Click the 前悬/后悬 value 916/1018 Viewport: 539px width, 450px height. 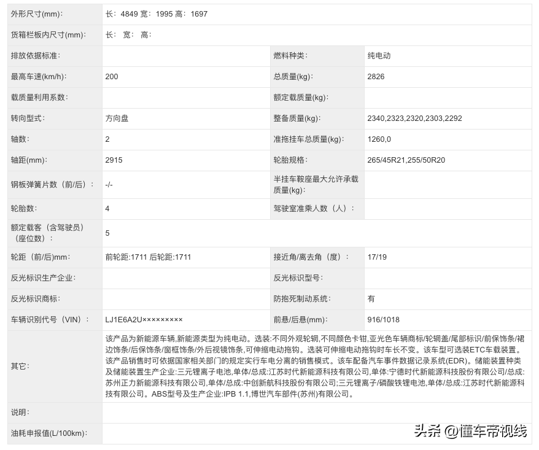383,320
